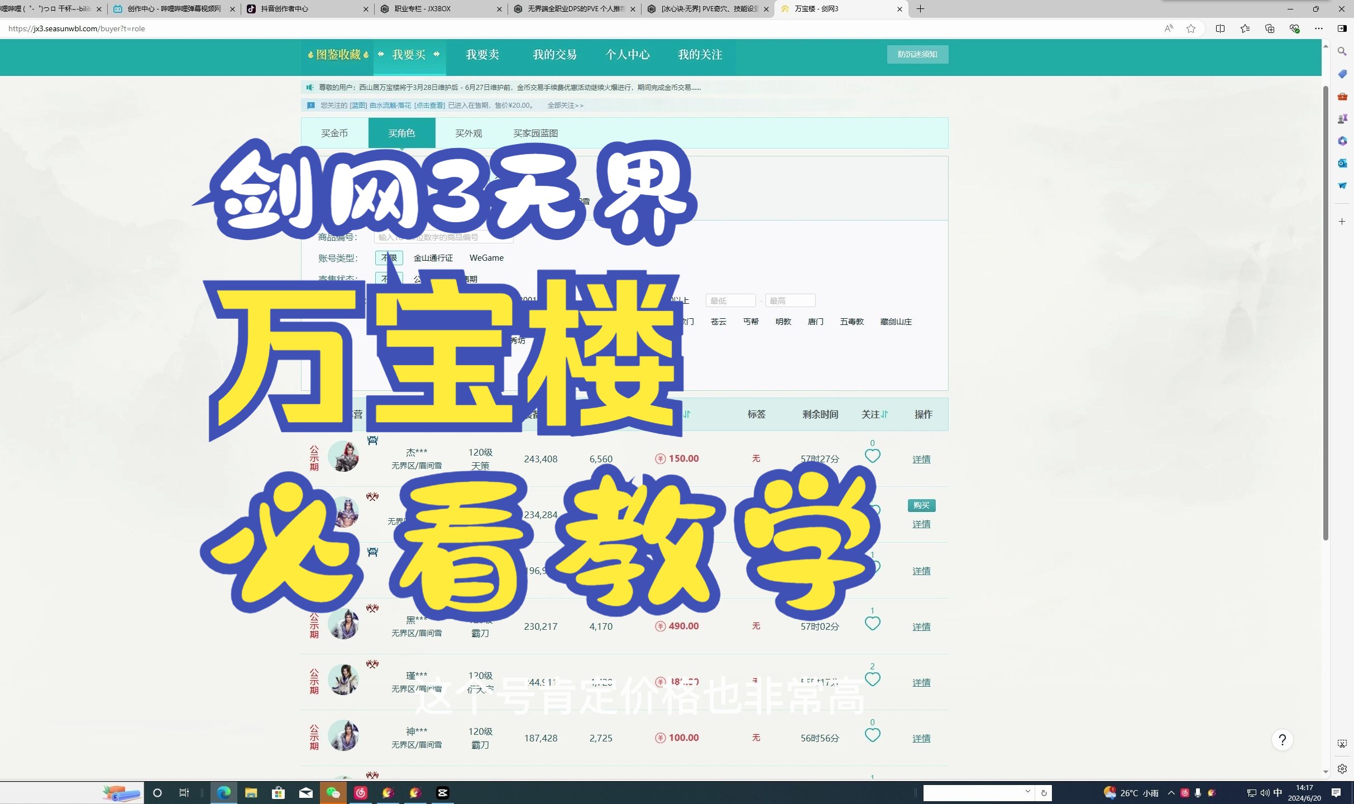Favorite the 150.00 天策 listing heart
The image size is (1354, 804).
point(872,456)
